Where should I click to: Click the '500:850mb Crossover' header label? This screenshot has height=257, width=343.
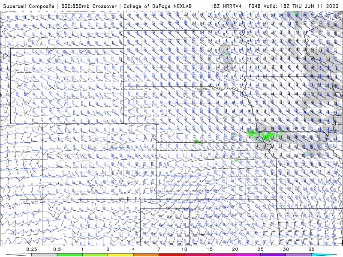tap(89, 6)
